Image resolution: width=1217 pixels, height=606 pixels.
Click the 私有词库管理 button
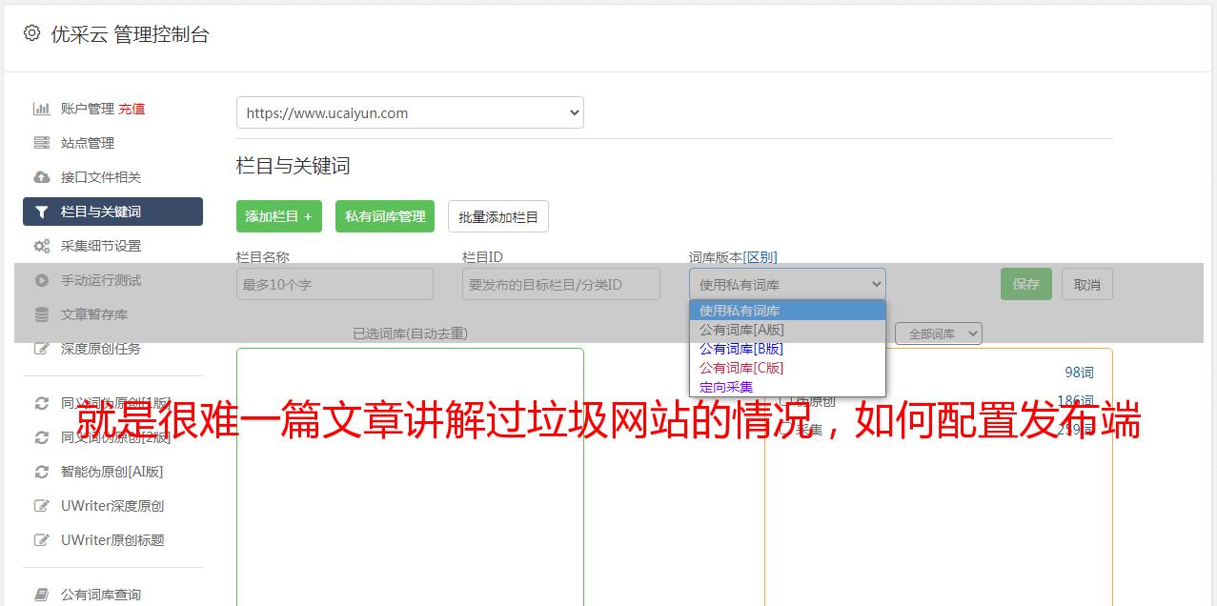(x=385, y=216)
